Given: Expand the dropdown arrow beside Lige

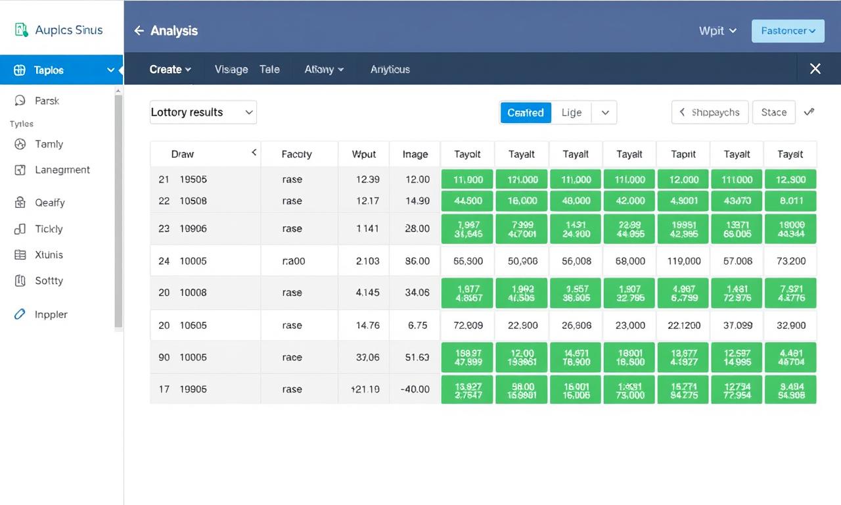Looking at the screenshot, I should [604, 112].
